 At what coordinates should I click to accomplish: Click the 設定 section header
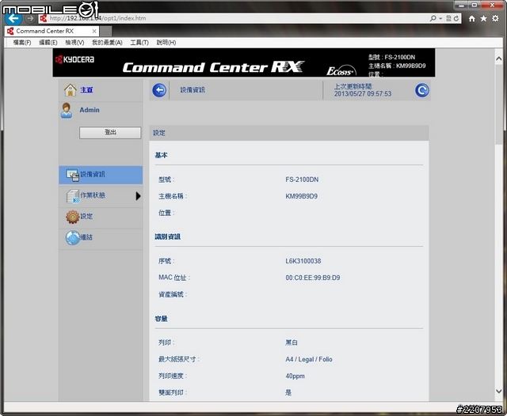coord(289,133)
